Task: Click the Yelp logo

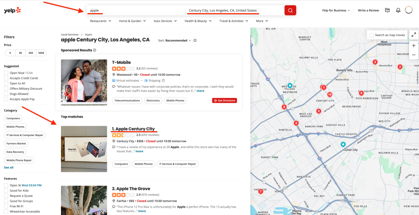Action: (x=12, y=10)
